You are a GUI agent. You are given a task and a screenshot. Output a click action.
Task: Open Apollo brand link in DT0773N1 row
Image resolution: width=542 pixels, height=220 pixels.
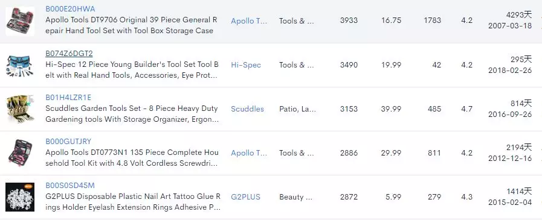tap(249, 152)
